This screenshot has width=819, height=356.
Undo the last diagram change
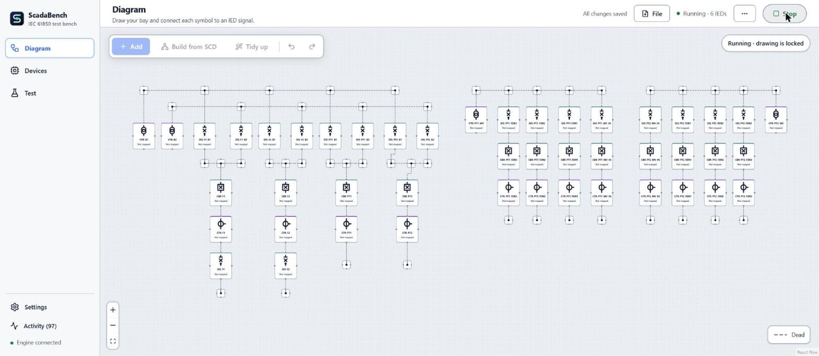(291, 47)
